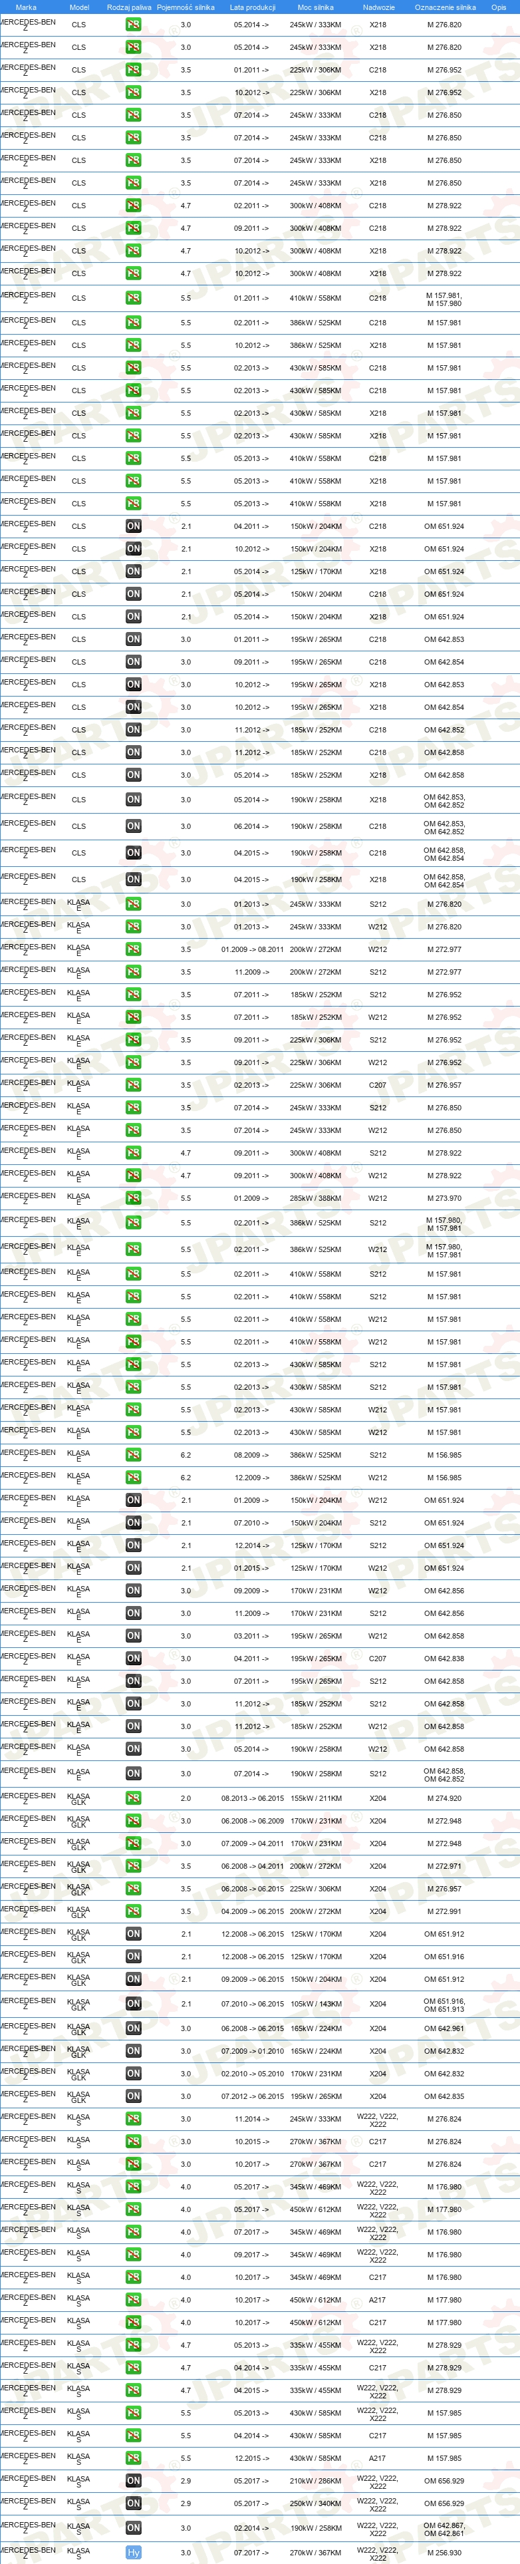
Task: Click engine codes 'OM 642.867, OM 642.861'
Action: pos(444,2528)
